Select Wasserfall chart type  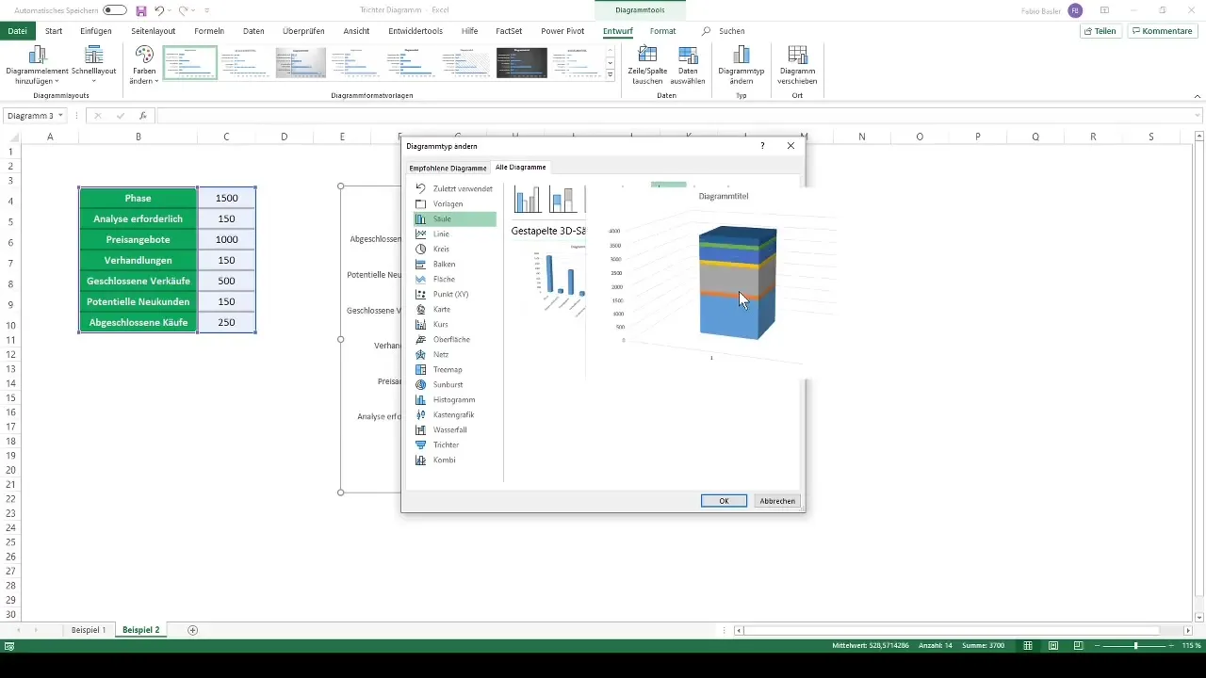click(x=455, y=429)
